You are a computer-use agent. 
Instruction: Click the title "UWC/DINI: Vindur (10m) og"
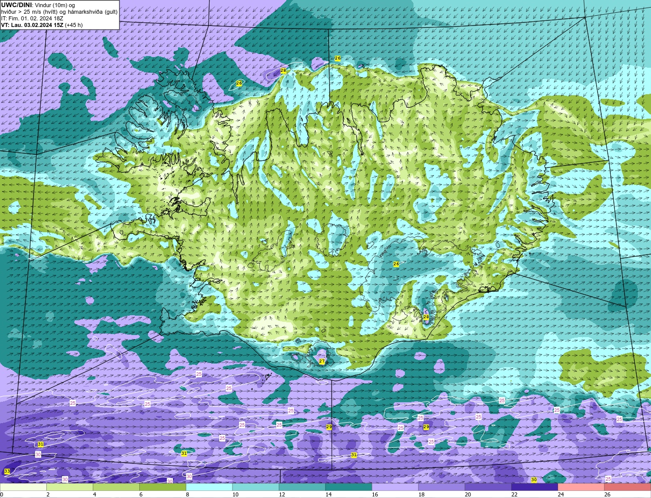point(38,5)
